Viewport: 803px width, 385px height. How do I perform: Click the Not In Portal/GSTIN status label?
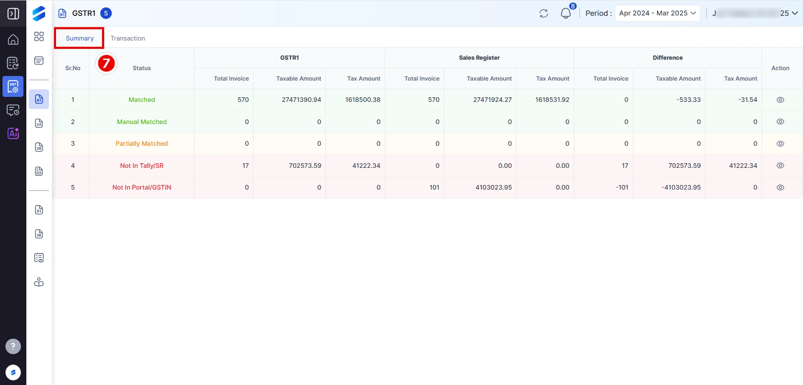click(x=142, y=187)
